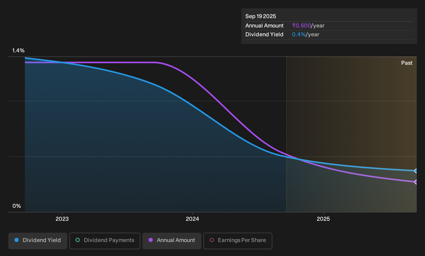Screen dimensions: 425x256
Task: Click the 2025 x-axis label
Action: (323, 219)
